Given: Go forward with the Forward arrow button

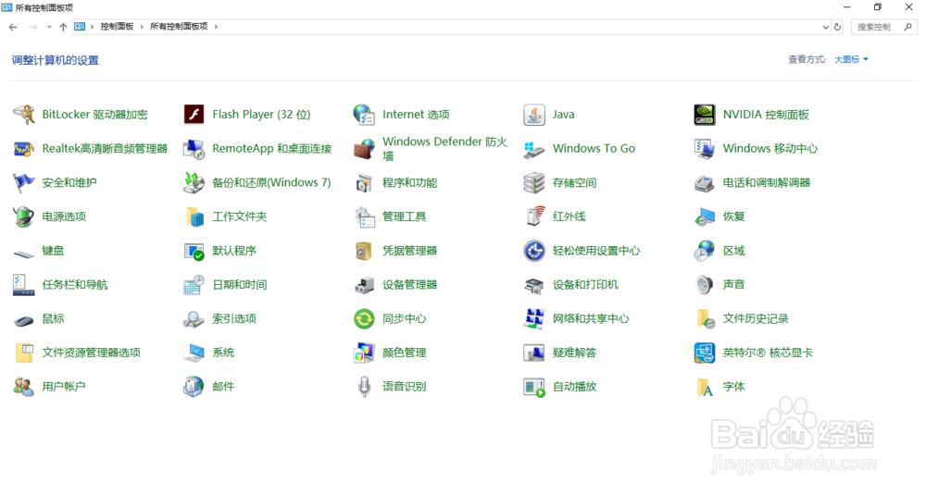Looking at the screenshot, I should coord(33,27).
